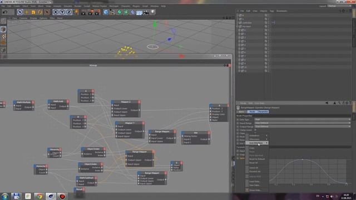Screen dimensions: 356x200
Task: Open output ports menu on Math:Multiply node
Action: [x=33, y=102]
